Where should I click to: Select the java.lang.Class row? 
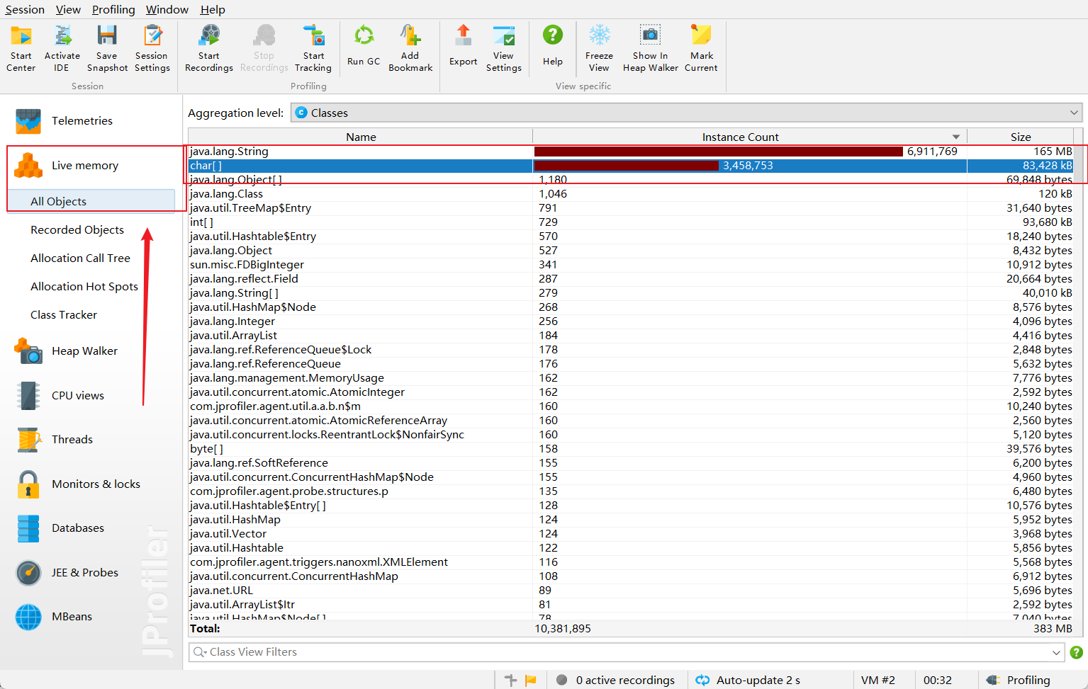631,194
